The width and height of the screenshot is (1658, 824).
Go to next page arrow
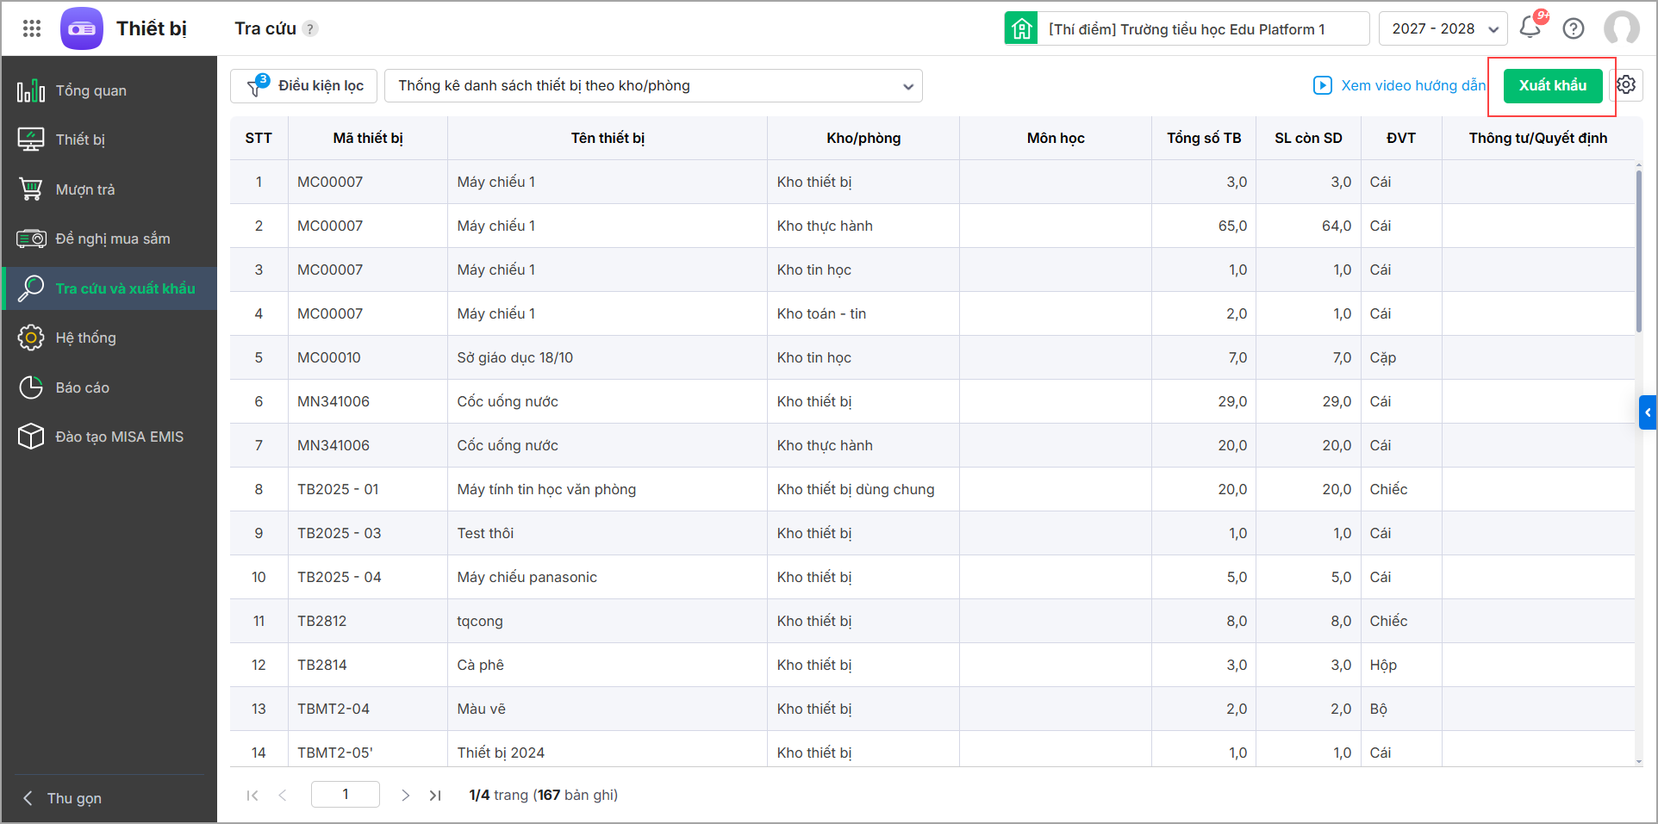click(x=405, y=795)
